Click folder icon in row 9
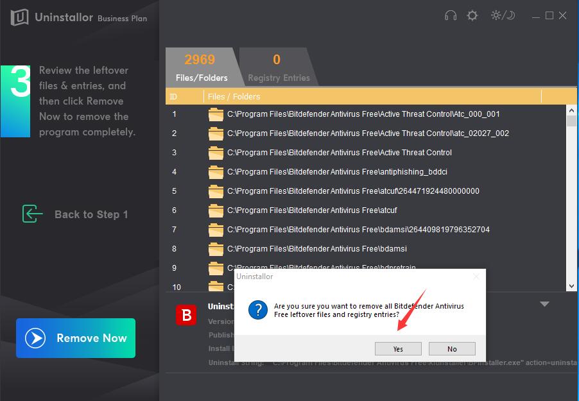 coord(216,268)
